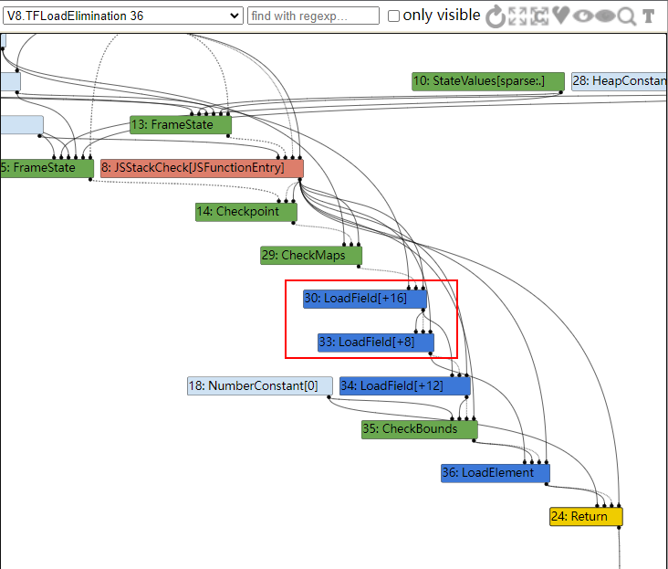668x569 pixels.
Task: Toggle node types with the T icon
Action: pos(648,16)
